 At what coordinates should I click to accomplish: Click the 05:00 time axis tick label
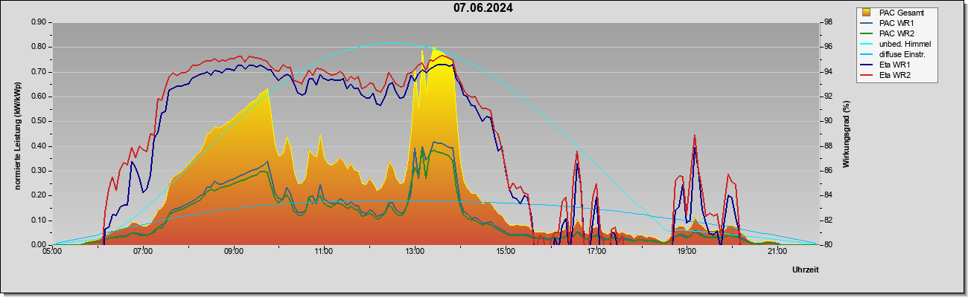pos(52,252)
